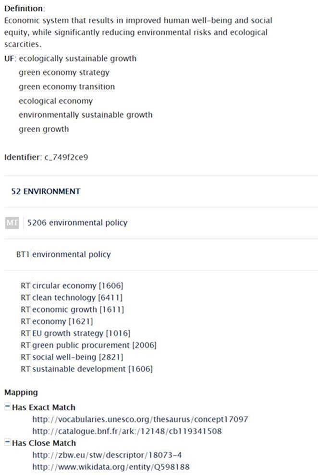The width and height of the screenshot is (318, 475).
Task: Collapse the Has Close Match section
Action: [x=8, y=443]
